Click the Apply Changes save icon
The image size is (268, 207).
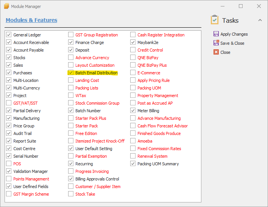(x=216, y=34)
